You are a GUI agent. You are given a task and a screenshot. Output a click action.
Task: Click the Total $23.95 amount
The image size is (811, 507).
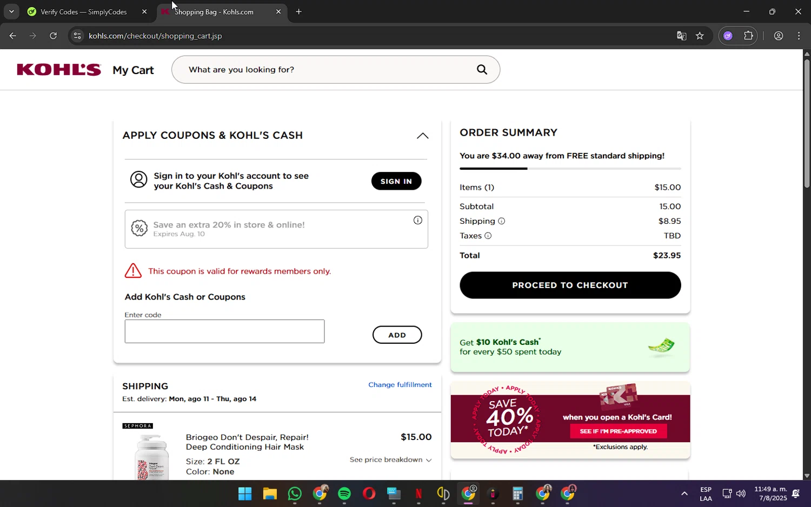coord(667,256)
